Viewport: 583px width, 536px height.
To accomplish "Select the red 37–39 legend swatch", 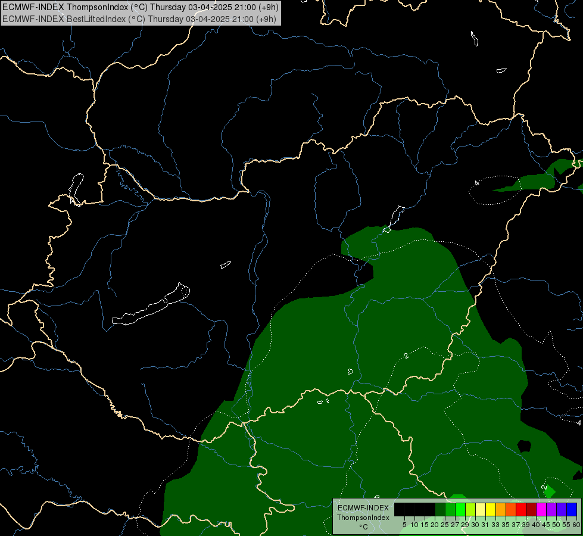I will (x=520, y=510).
